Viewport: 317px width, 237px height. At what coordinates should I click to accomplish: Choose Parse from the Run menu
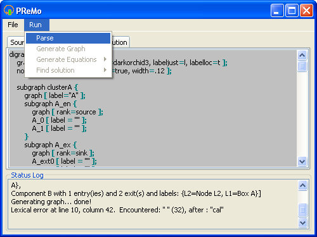click(68, 38)
